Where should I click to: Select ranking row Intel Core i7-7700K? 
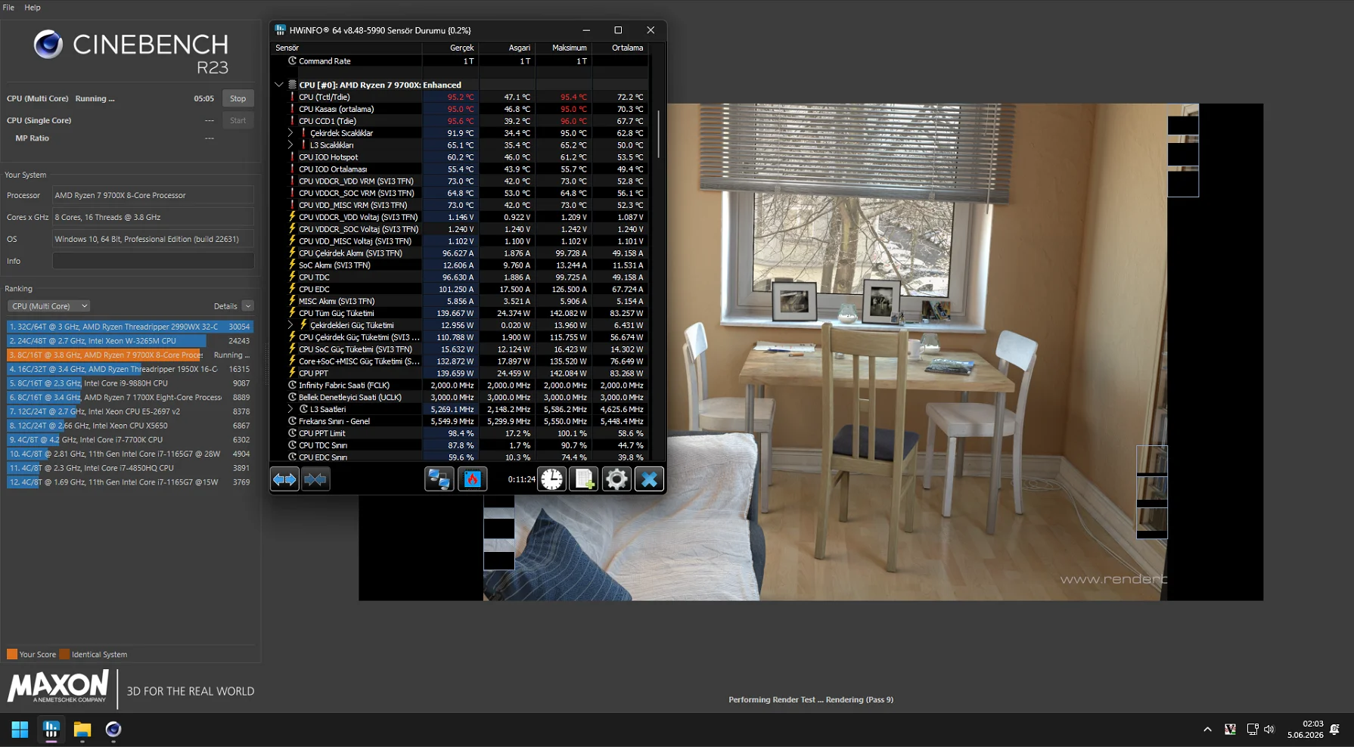[x=130, y=439]
